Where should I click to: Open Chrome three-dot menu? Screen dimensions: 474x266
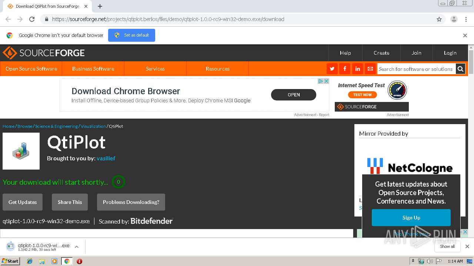[x=465, y=19]
